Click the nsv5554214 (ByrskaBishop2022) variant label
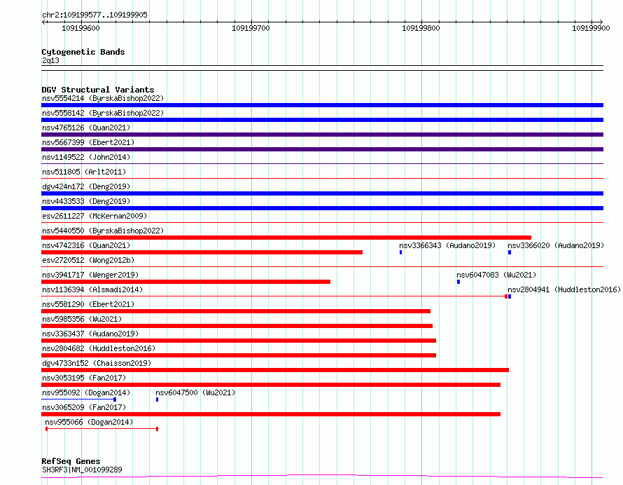The width and height of the screenshot is (623, 485). 103,98
